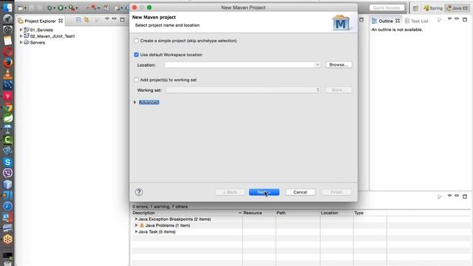Switch to the Spring perspective
This screenshot has height=266, width=473.
tap(433, 8)
